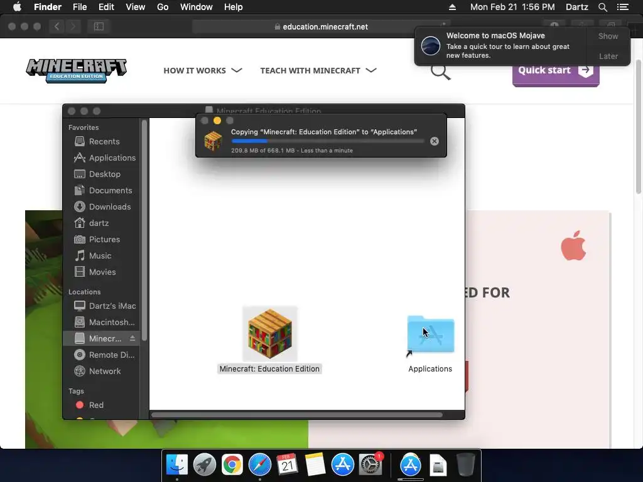Open the Edit menu
The width and height of the screenshot is (643, 482).
pyautogui.click(x=106, y=7)
